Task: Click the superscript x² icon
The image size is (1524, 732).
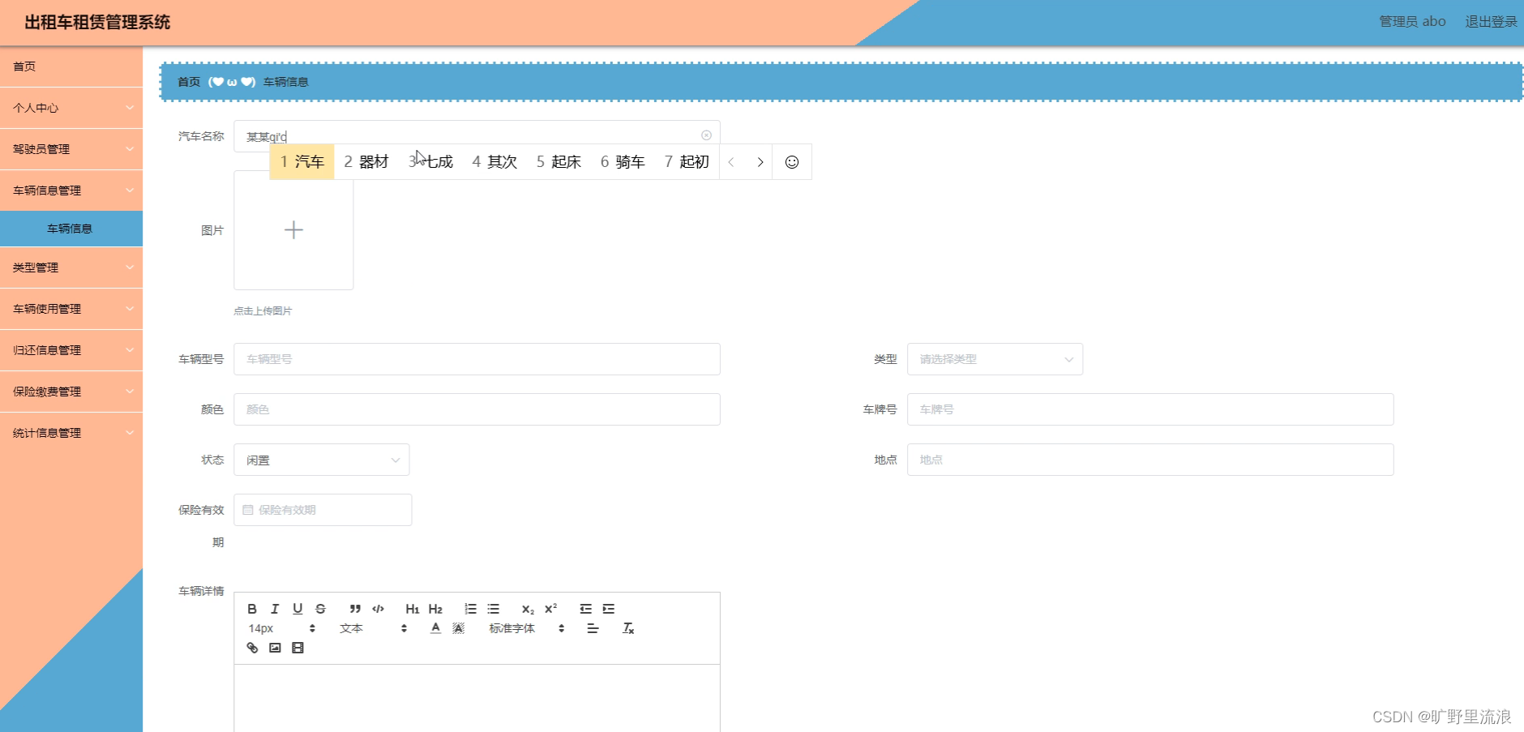Action: 551,608
